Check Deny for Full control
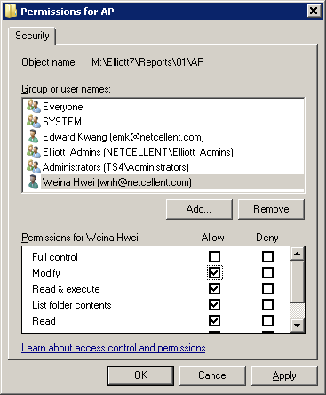The image size is (326, 395). (x=267, y=256)
